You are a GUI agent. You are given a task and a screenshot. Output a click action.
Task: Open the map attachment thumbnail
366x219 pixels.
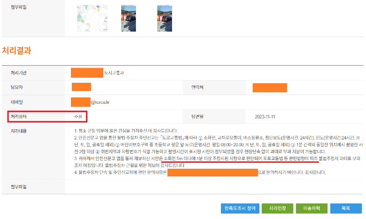[x=92, y=18]
